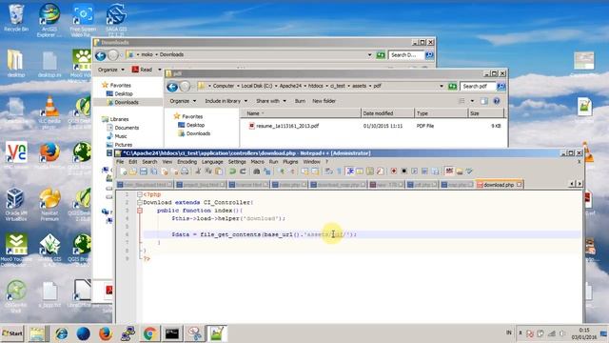Collapse the red function fold on line 3
Image resolution: width=609 pixels, height=343 pixels.
140,211
